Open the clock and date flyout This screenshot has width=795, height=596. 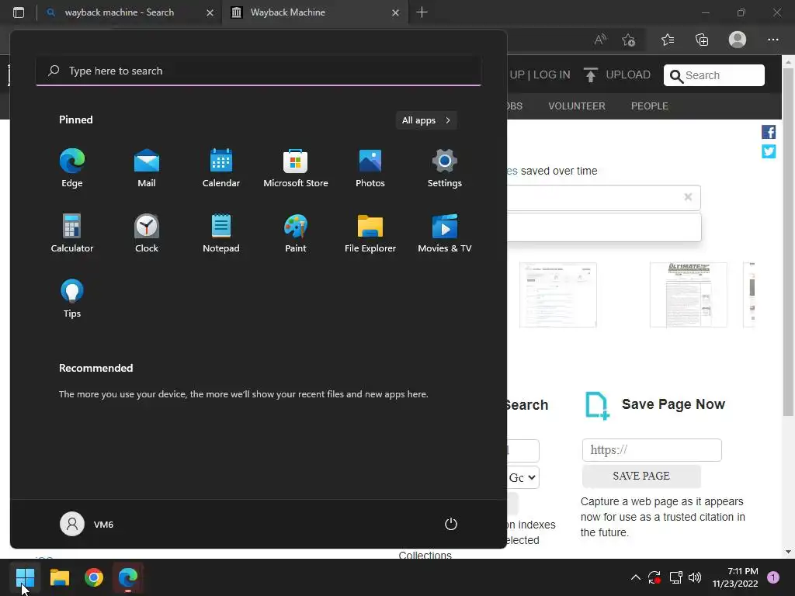click(734, 577)
